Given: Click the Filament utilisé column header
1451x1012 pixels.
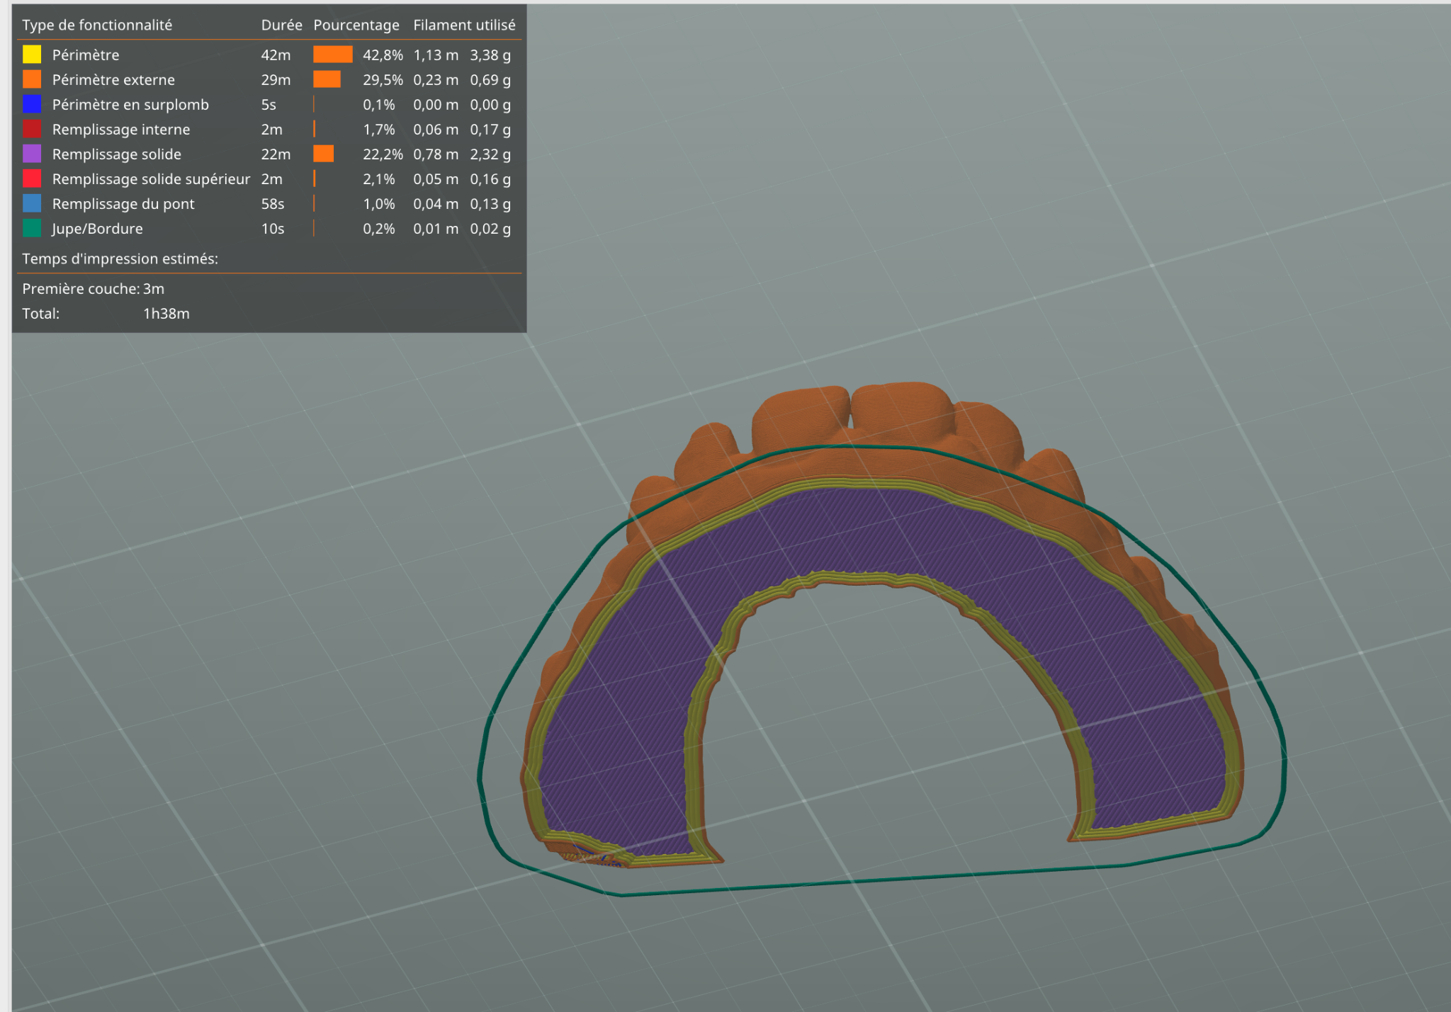Looking at the screenshot, I should [x=464, y=25].
